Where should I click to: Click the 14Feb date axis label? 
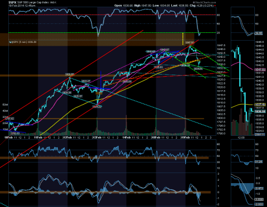click(126, 137)
